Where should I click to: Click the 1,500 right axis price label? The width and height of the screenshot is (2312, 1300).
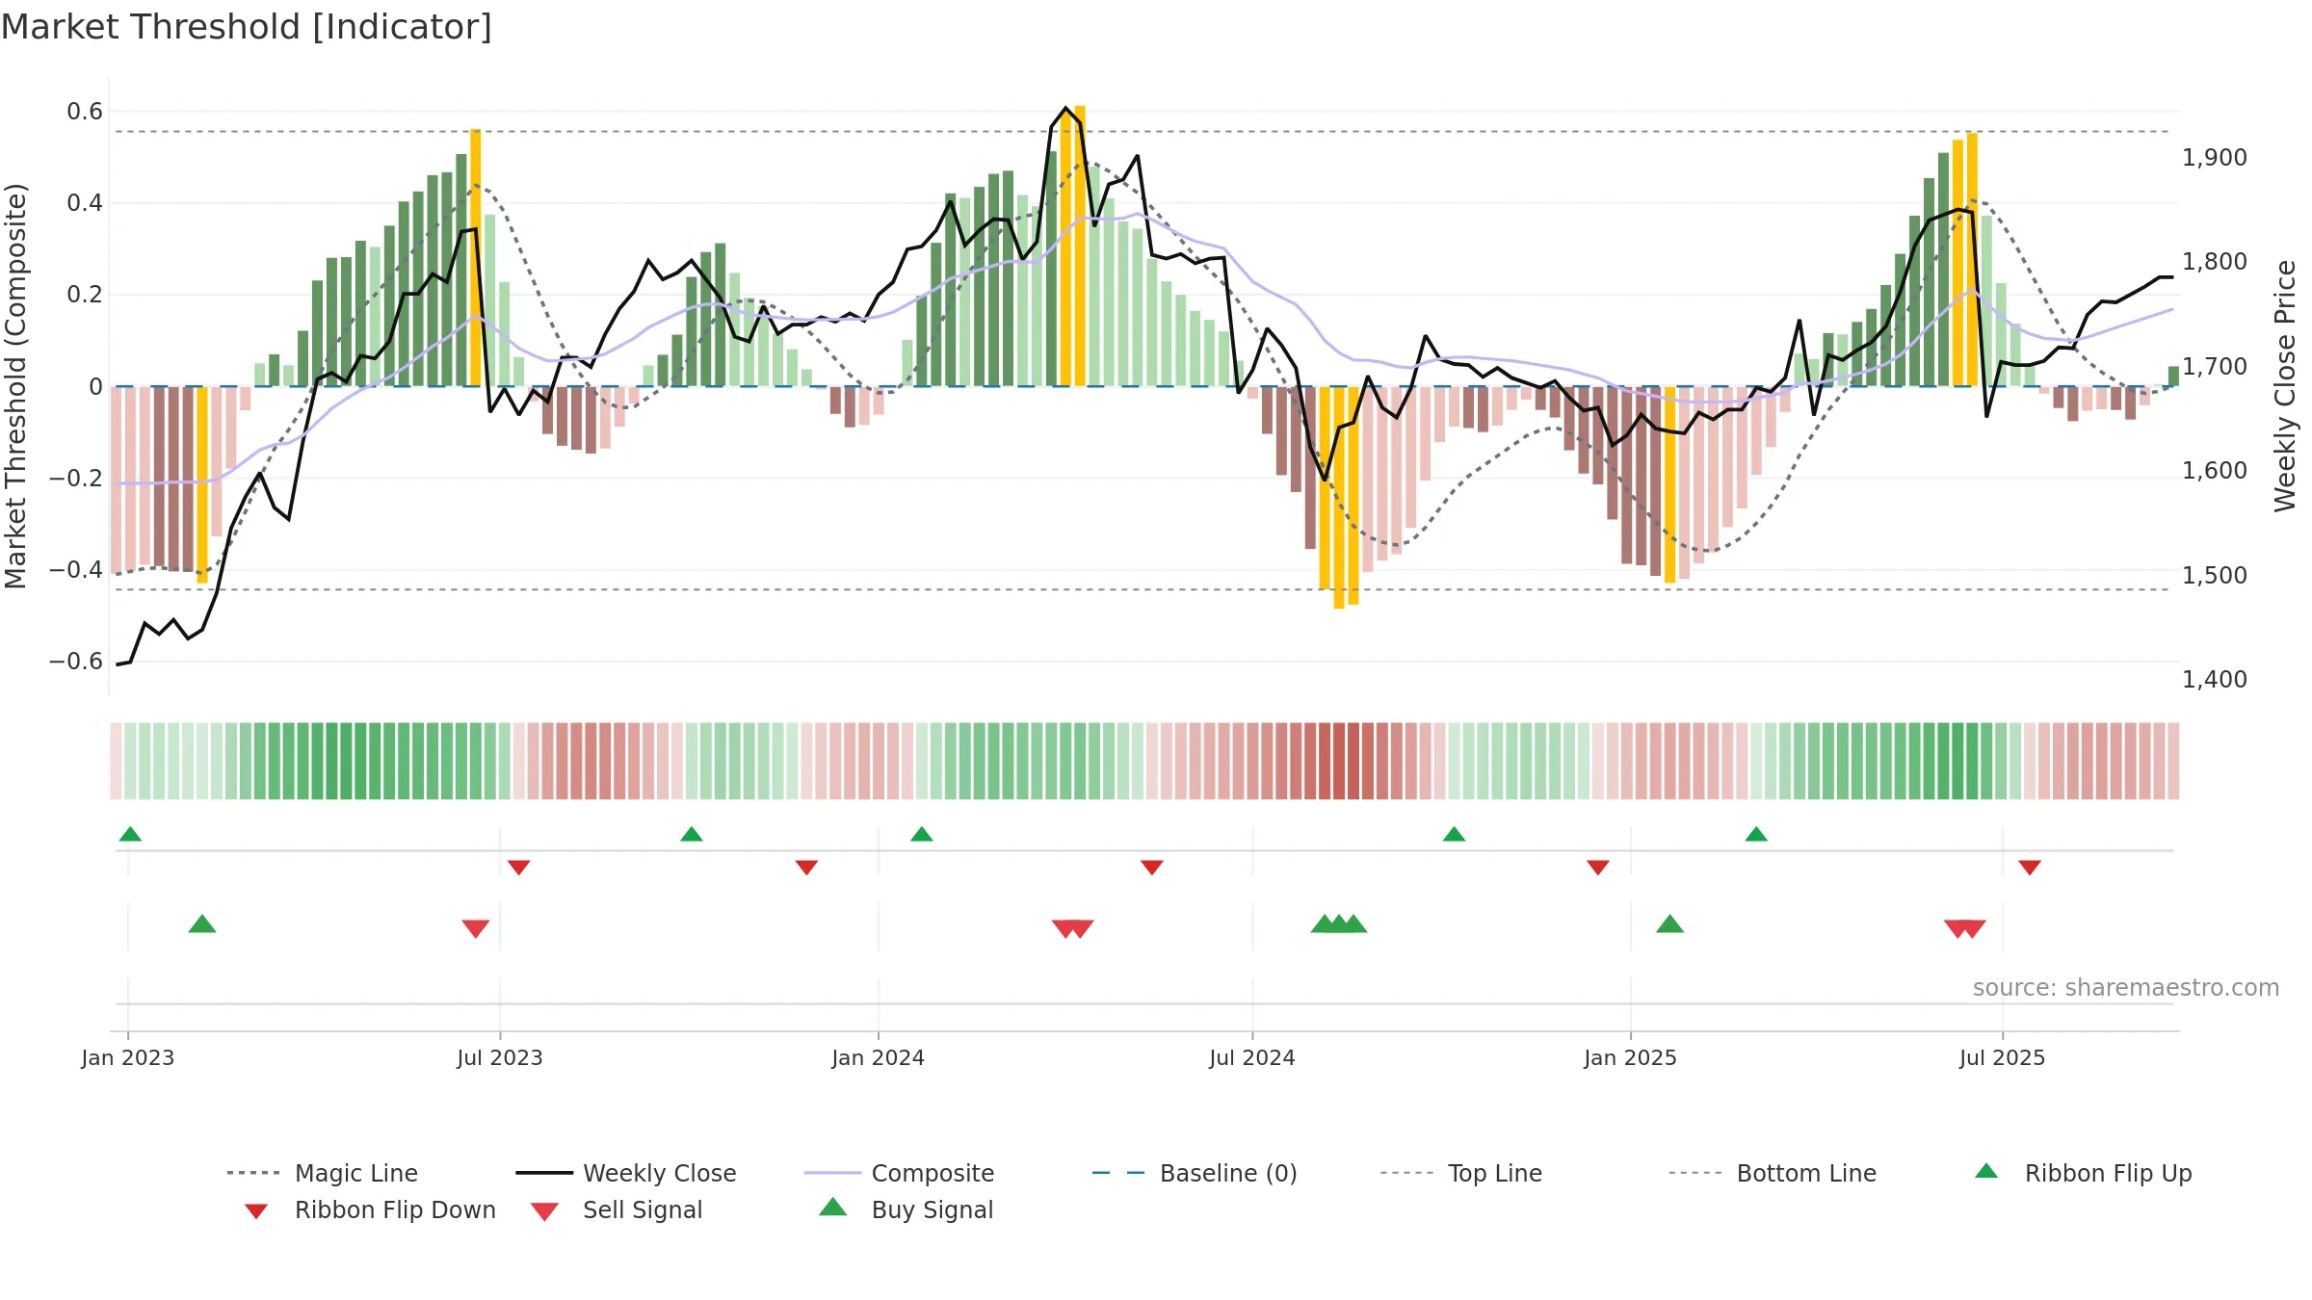[2215, 576]
